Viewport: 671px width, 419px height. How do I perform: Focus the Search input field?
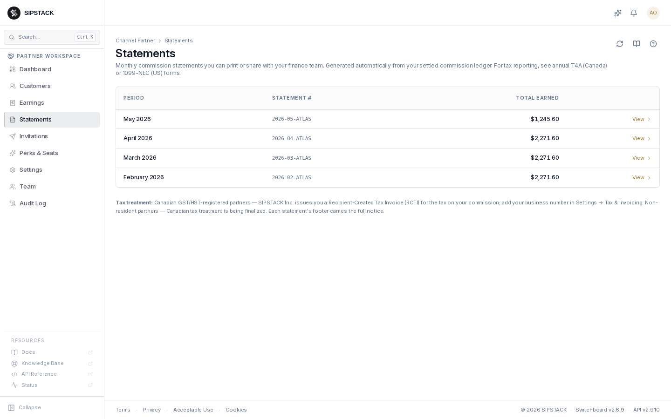tap(52, 37)
